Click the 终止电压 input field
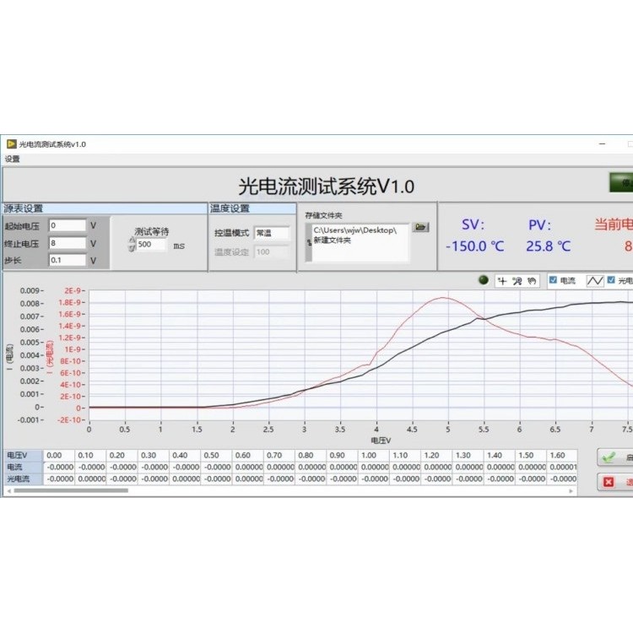Screen dimensions: 633x633 67,243
